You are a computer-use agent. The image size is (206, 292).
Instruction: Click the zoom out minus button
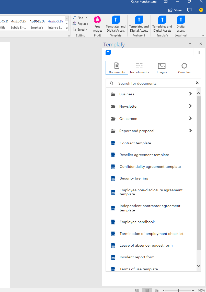164,290
